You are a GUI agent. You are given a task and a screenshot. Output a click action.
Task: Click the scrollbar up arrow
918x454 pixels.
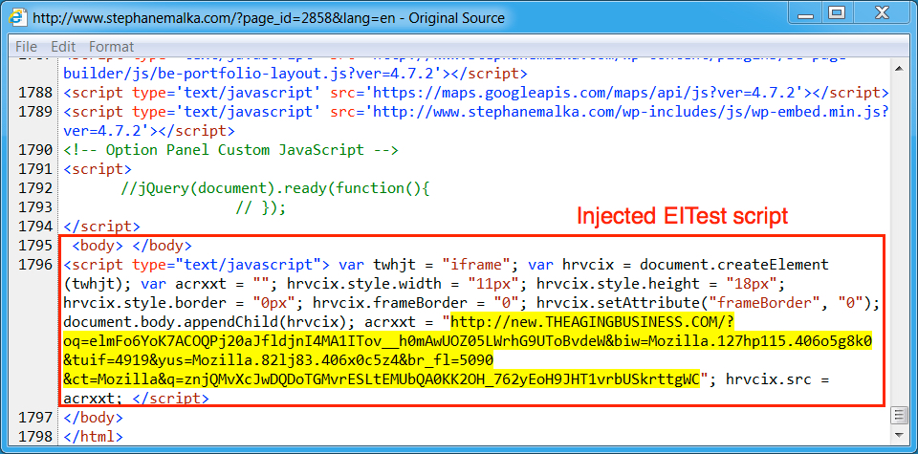898,68
